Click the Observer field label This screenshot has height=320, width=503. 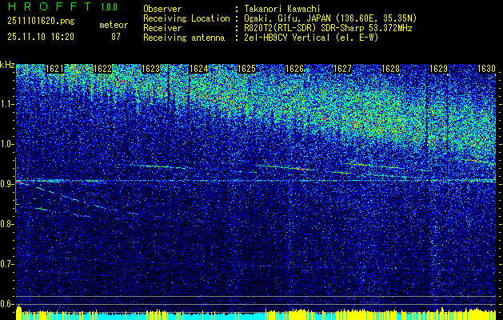click(x=162, y=9)
